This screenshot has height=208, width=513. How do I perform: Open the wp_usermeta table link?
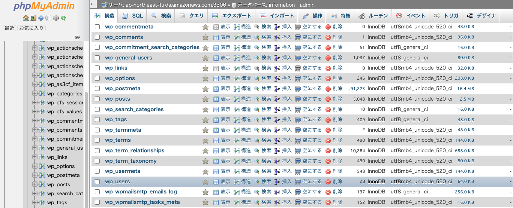pos(123,171)
